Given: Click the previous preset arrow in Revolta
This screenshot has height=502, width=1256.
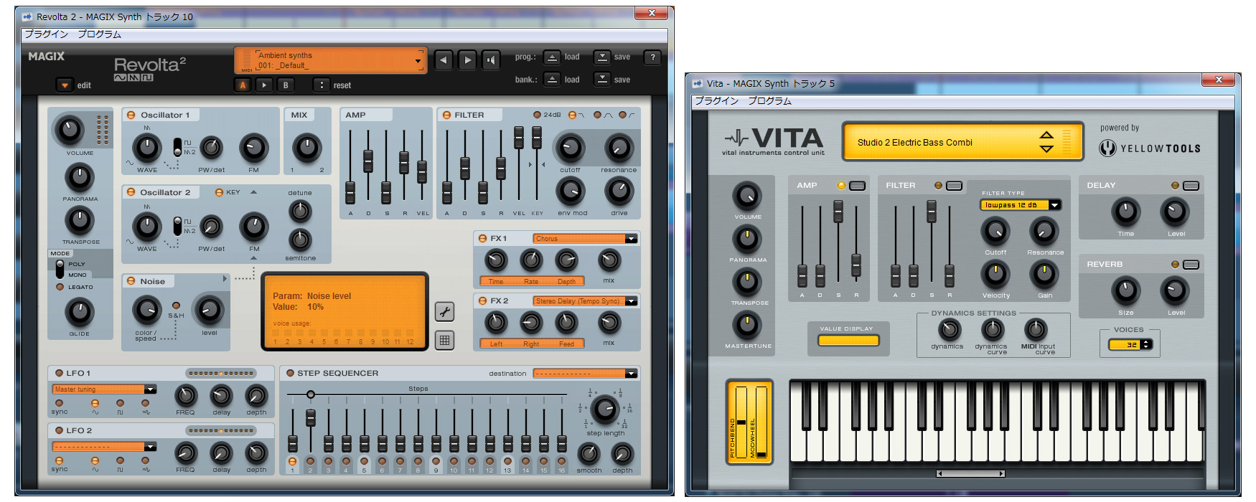Looking at the screenshot, I should tap(444, 60).
